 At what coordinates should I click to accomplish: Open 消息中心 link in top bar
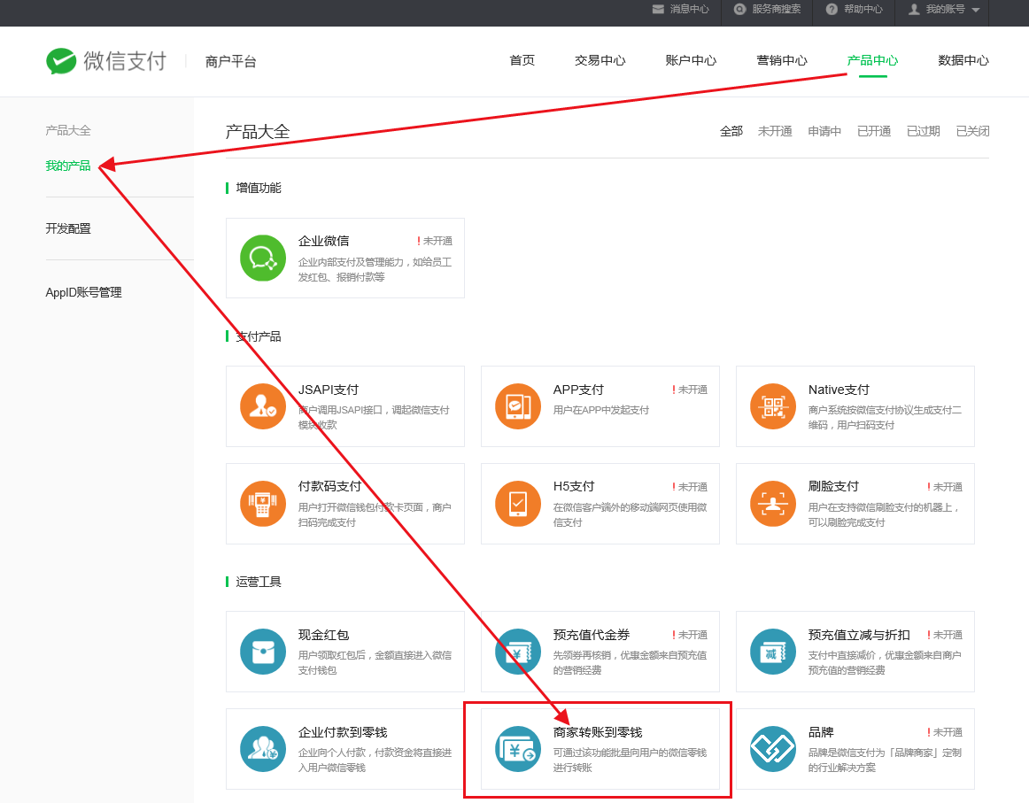[689, 9]
